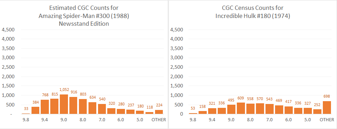Click the 4,500 axis label in Spider-Man chart
Image resolution: width=337 pixels, height=129 pixels.
8,30
